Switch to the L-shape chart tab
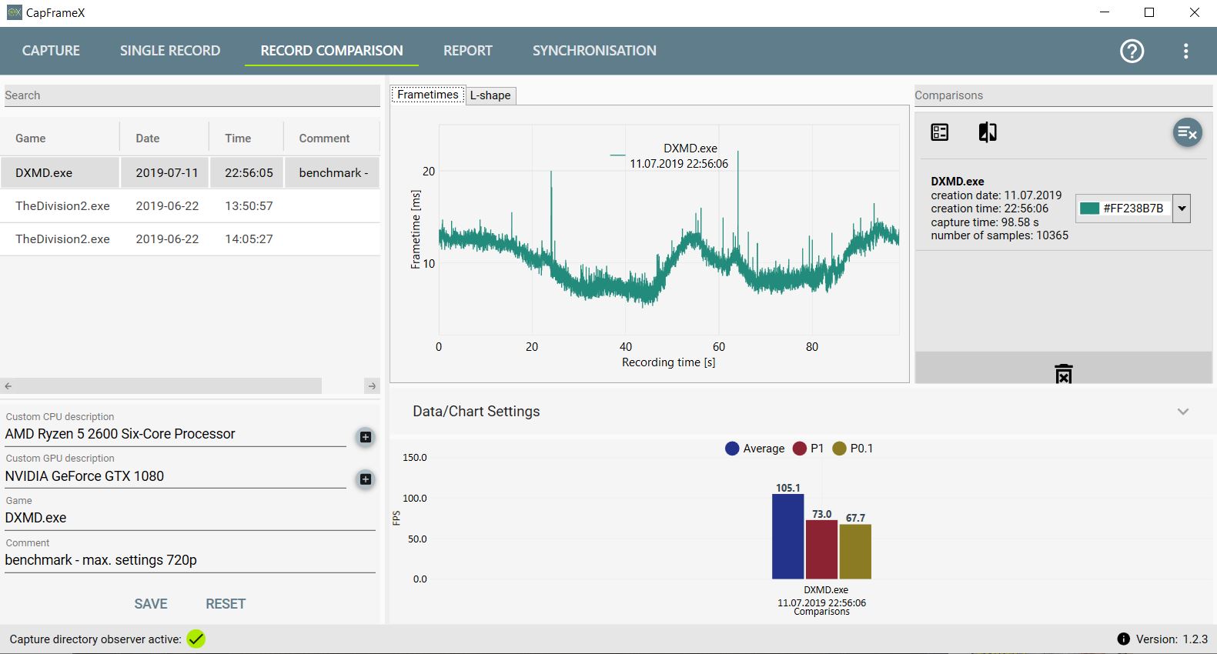 click(490, 95)
